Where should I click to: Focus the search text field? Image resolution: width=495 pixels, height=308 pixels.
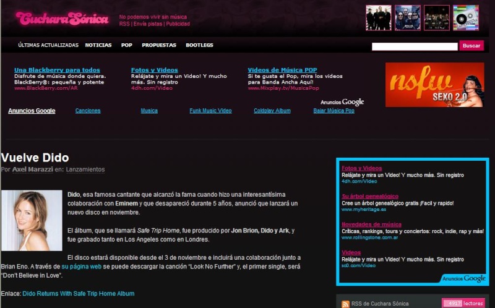415,46
